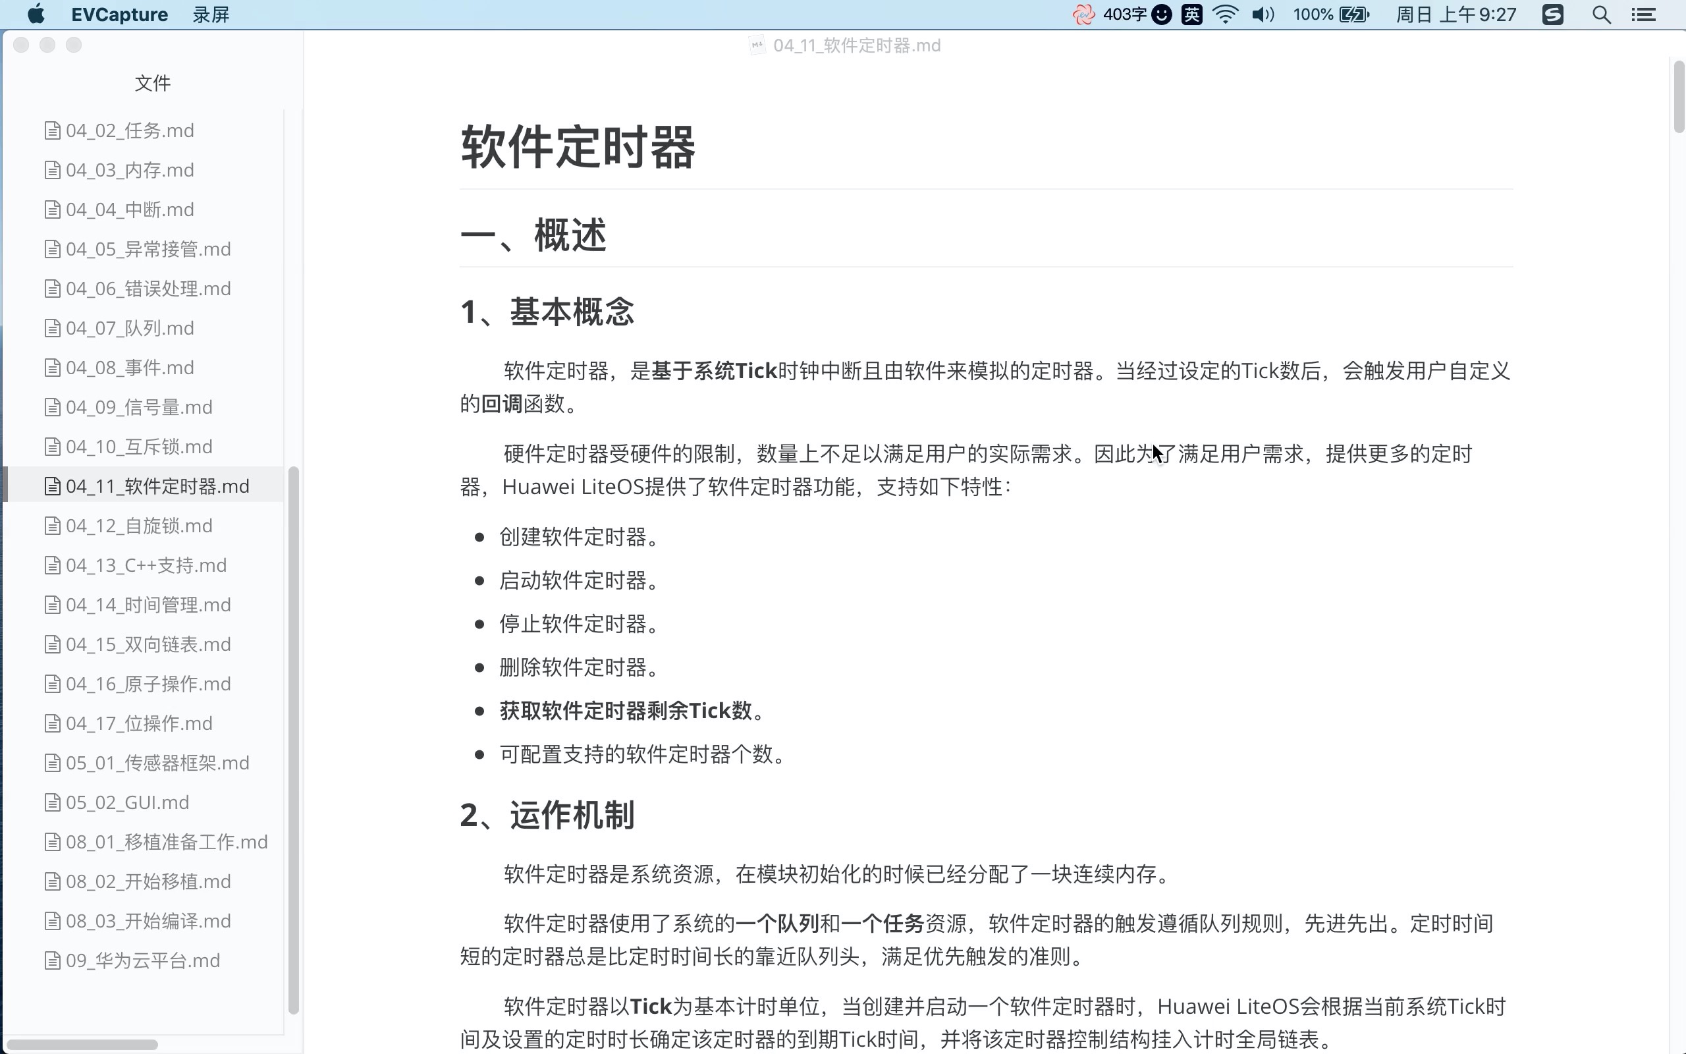
Task: Click the markdown icon beside the title 04_11_软件定时器.md
Action: [757, 45]
